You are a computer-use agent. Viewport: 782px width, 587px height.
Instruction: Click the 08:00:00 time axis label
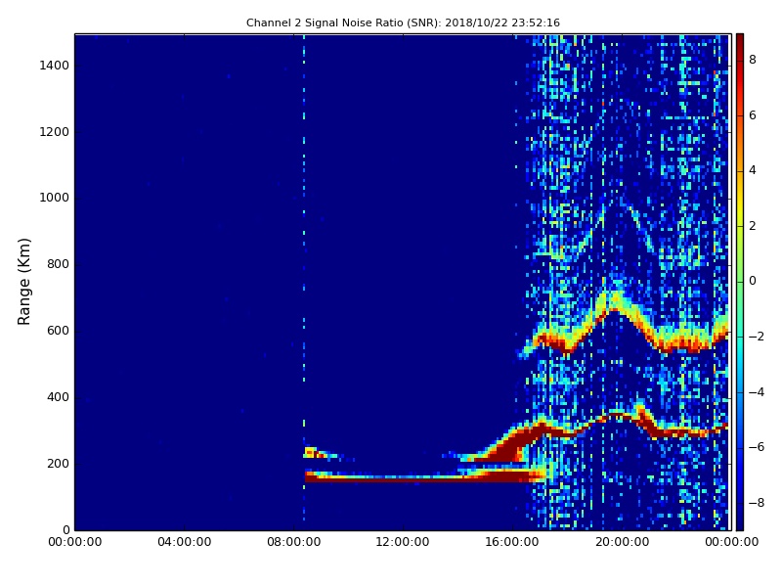click(x=294, y=542)
